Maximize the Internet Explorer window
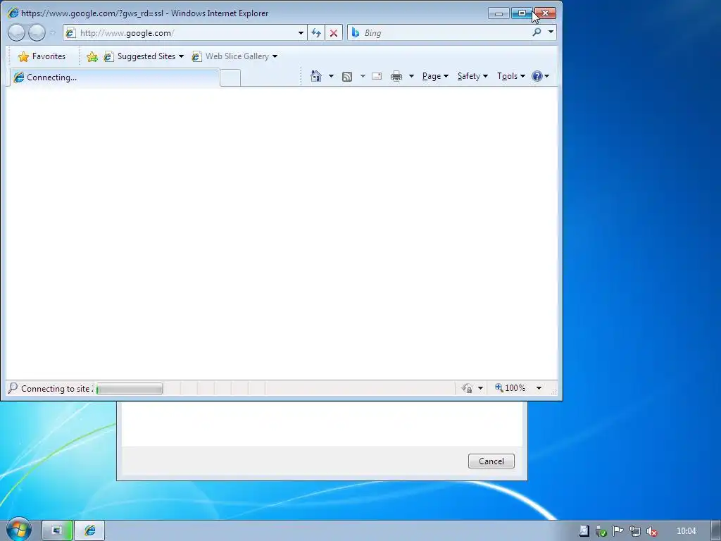 pos(522,13)
